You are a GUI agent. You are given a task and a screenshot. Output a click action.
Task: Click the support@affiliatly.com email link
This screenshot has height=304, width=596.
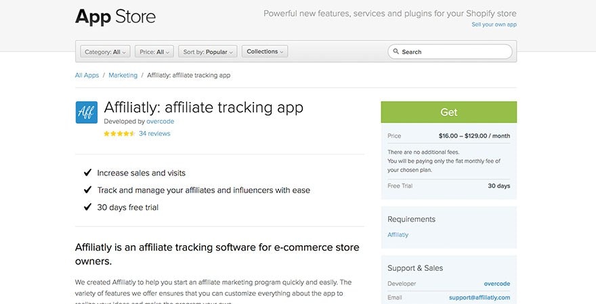[479, 297]
